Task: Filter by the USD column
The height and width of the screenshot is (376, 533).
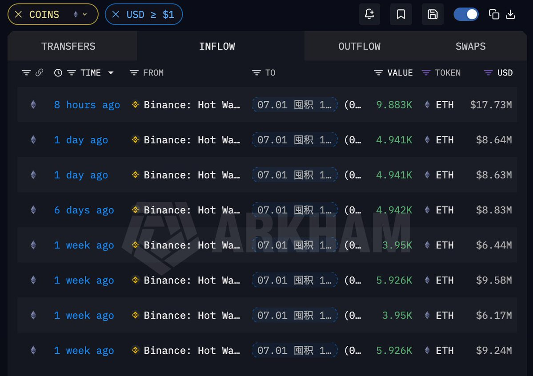Action: 488,73
